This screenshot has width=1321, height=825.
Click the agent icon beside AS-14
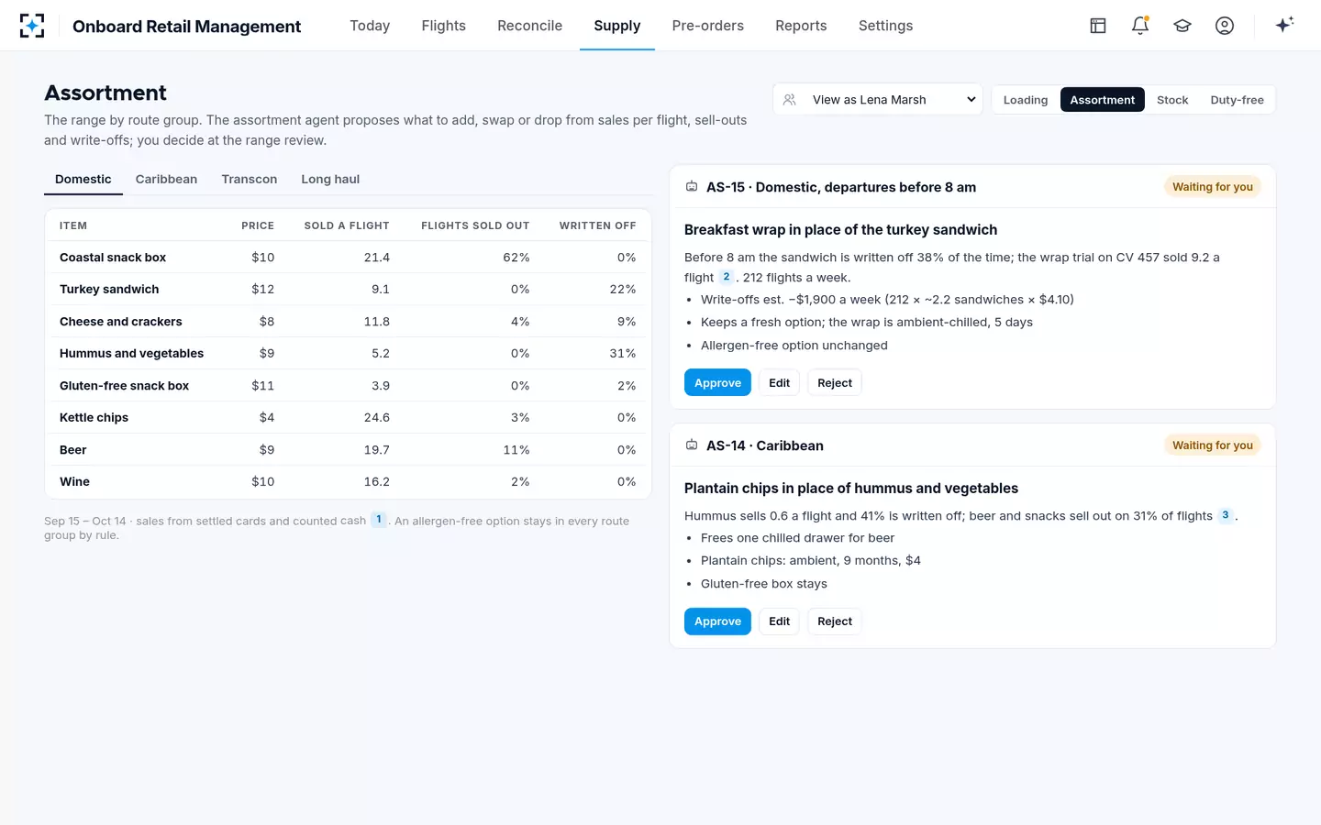click(692, 445)
